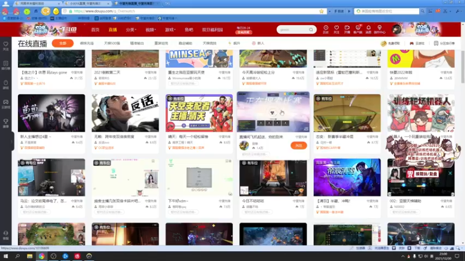The height and width of the screenshot is (261, 465).
Task: Open the 下午好xdm~ stream title
Action: (178, 201)
